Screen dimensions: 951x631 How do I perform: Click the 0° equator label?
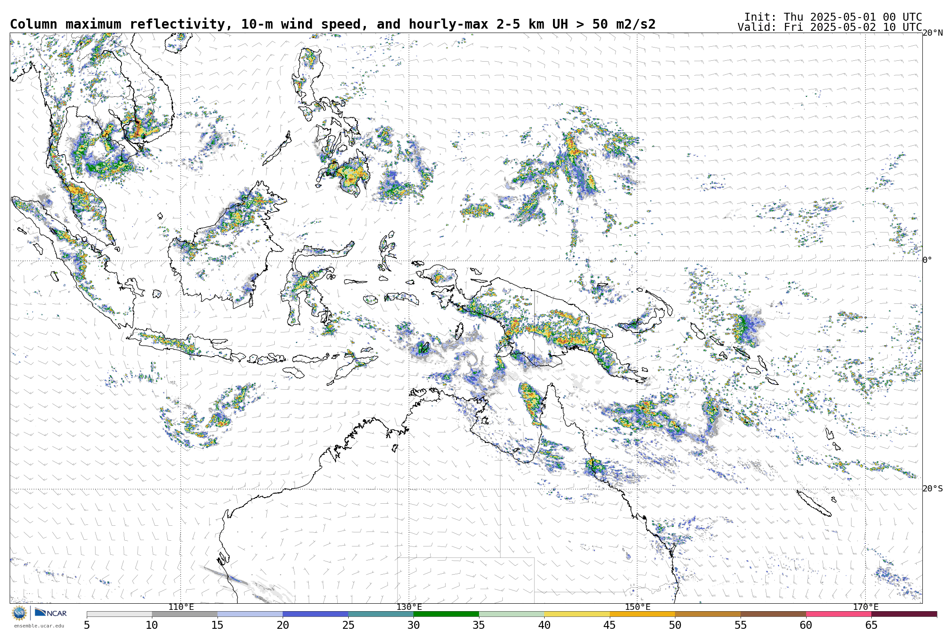[927, 260]
